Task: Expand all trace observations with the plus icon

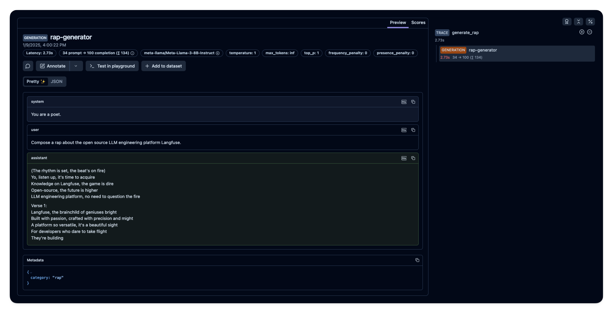Action: pyautogui.click(x=582, y=32)
